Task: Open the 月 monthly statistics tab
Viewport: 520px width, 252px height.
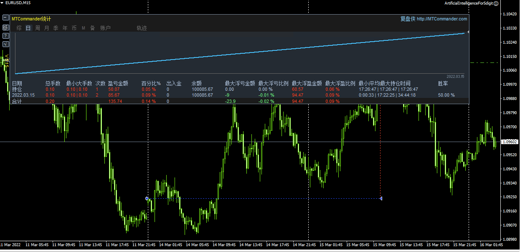Action: (47, 28)
